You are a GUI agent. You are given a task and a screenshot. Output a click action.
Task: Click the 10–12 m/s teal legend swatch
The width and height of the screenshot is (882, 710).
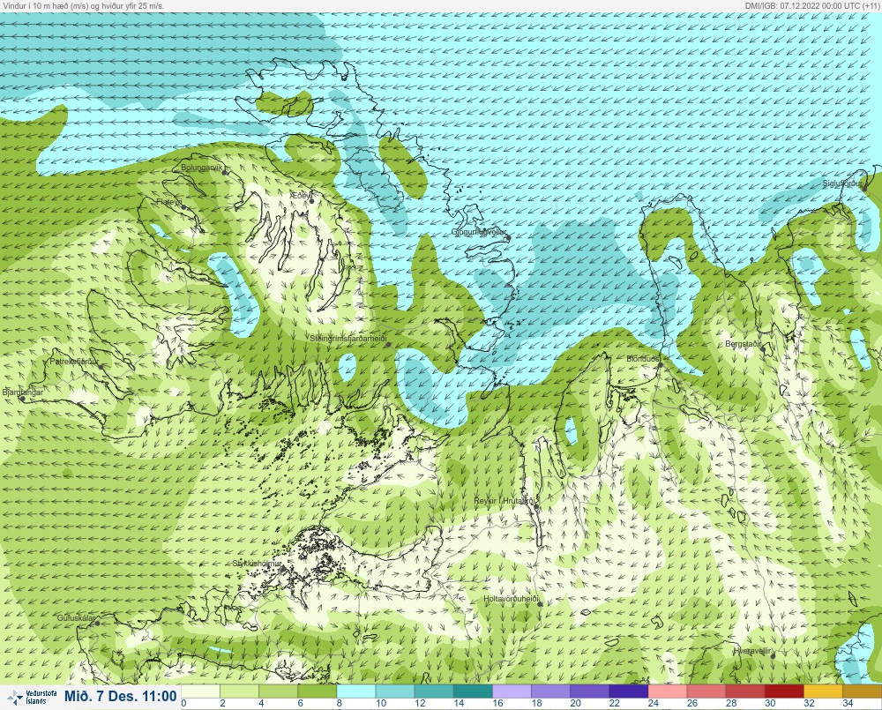coord(395,691)
